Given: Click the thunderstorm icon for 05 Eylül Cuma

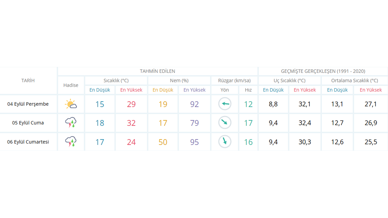Looking at the screenshot, I should [x=71, y=123].
